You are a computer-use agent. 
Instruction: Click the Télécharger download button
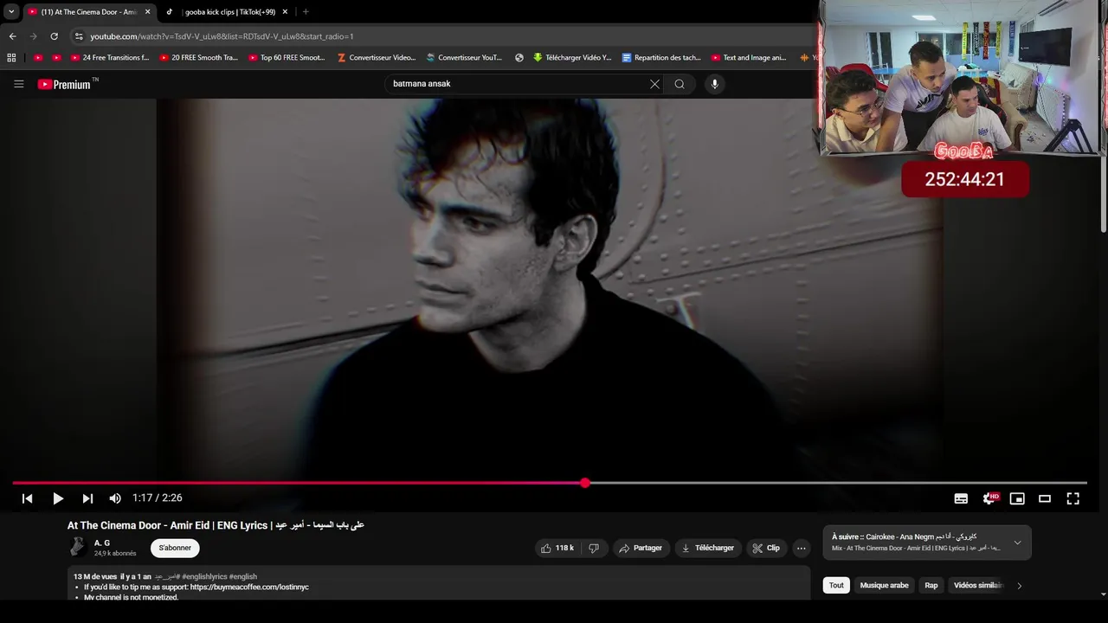click(708, 548)
